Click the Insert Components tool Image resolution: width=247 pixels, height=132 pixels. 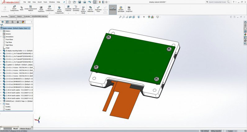pyautogui.click(x=15, y=9)
